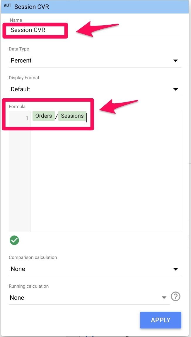Click None under Running calculation
This screenshot has height=337, width=191.
point(17,298)
